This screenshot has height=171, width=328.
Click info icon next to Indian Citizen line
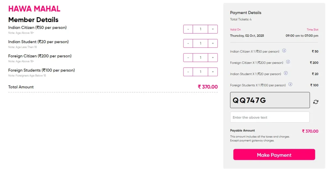284,51
